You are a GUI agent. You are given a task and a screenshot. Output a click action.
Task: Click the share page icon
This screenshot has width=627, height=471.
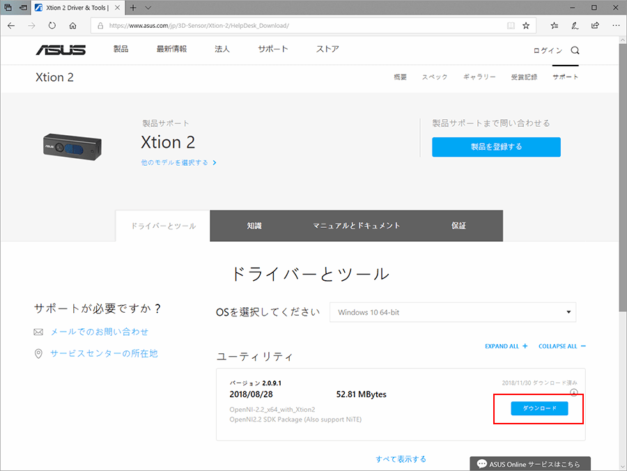[596, 26]
